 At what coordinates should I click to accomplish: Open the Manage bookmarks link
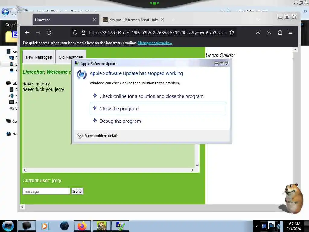155,43
